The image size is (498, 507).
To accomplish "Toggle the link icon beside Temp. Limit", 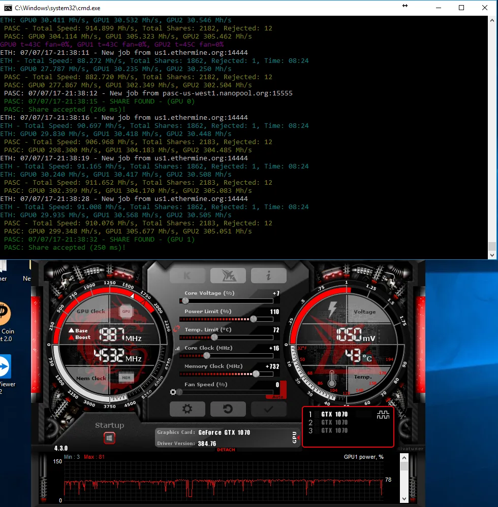I will tap(176, 329).
